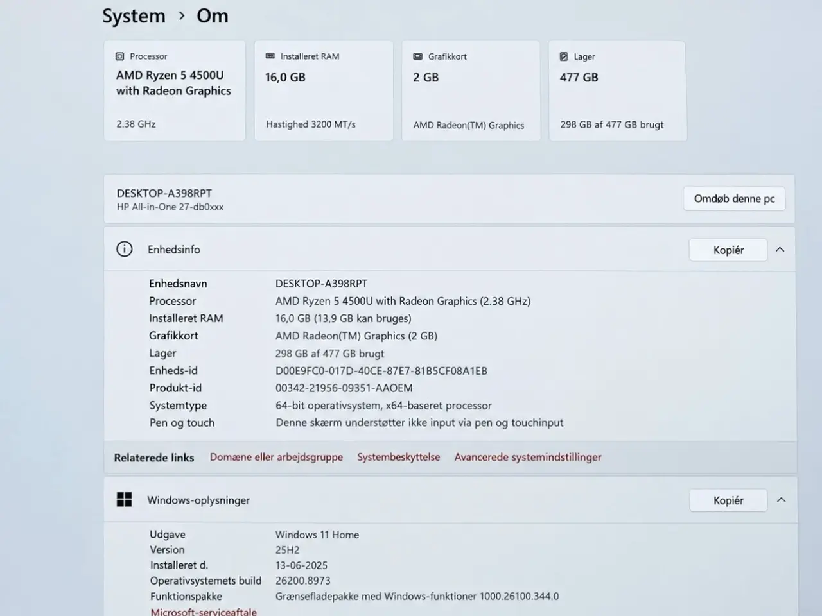The width and height of the screenshot is (822, 616).
Task: Open the Systembeskyttelse link
Action: click(399, 457)
